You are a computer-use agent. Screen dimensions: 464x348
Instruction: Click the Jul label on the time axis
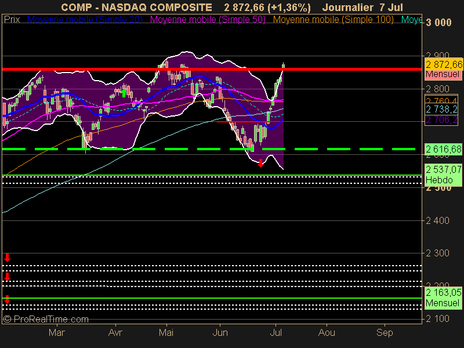[x=275, y=332]
